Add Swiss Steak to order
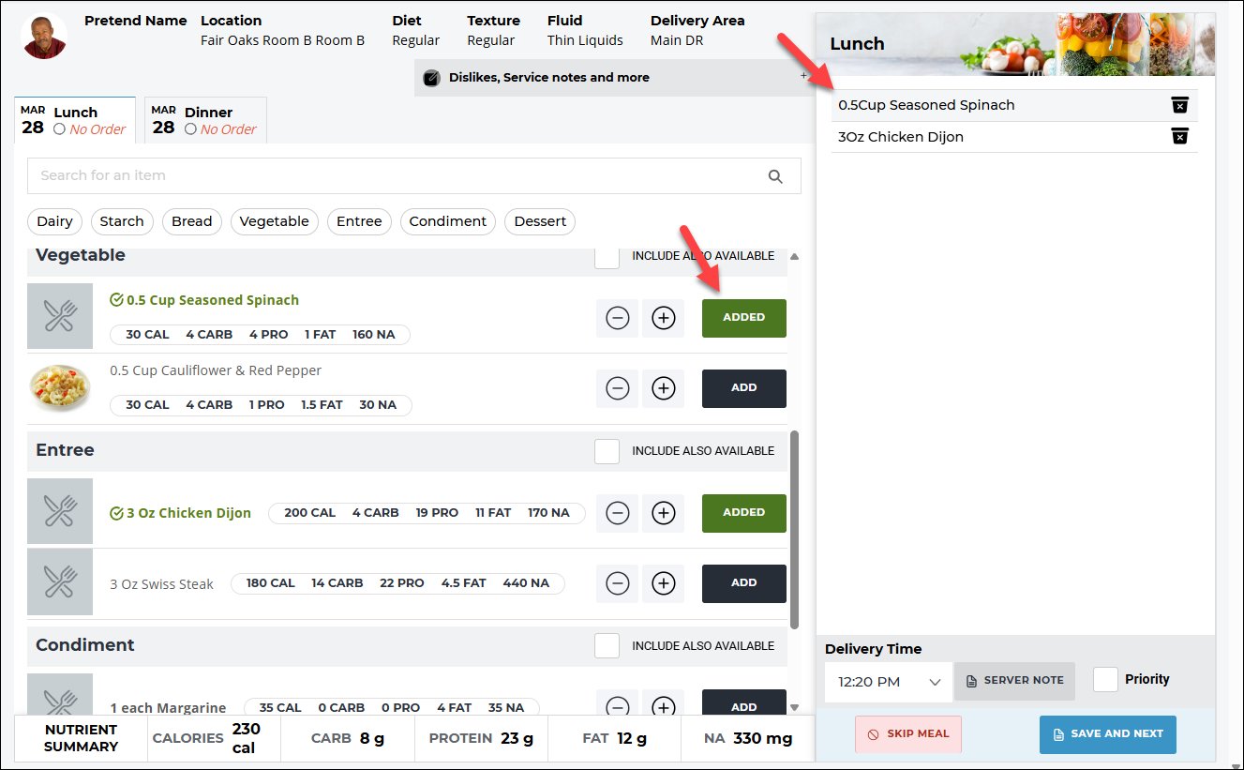The height and width of the screenshot is (770, 1244). point(744,583)
